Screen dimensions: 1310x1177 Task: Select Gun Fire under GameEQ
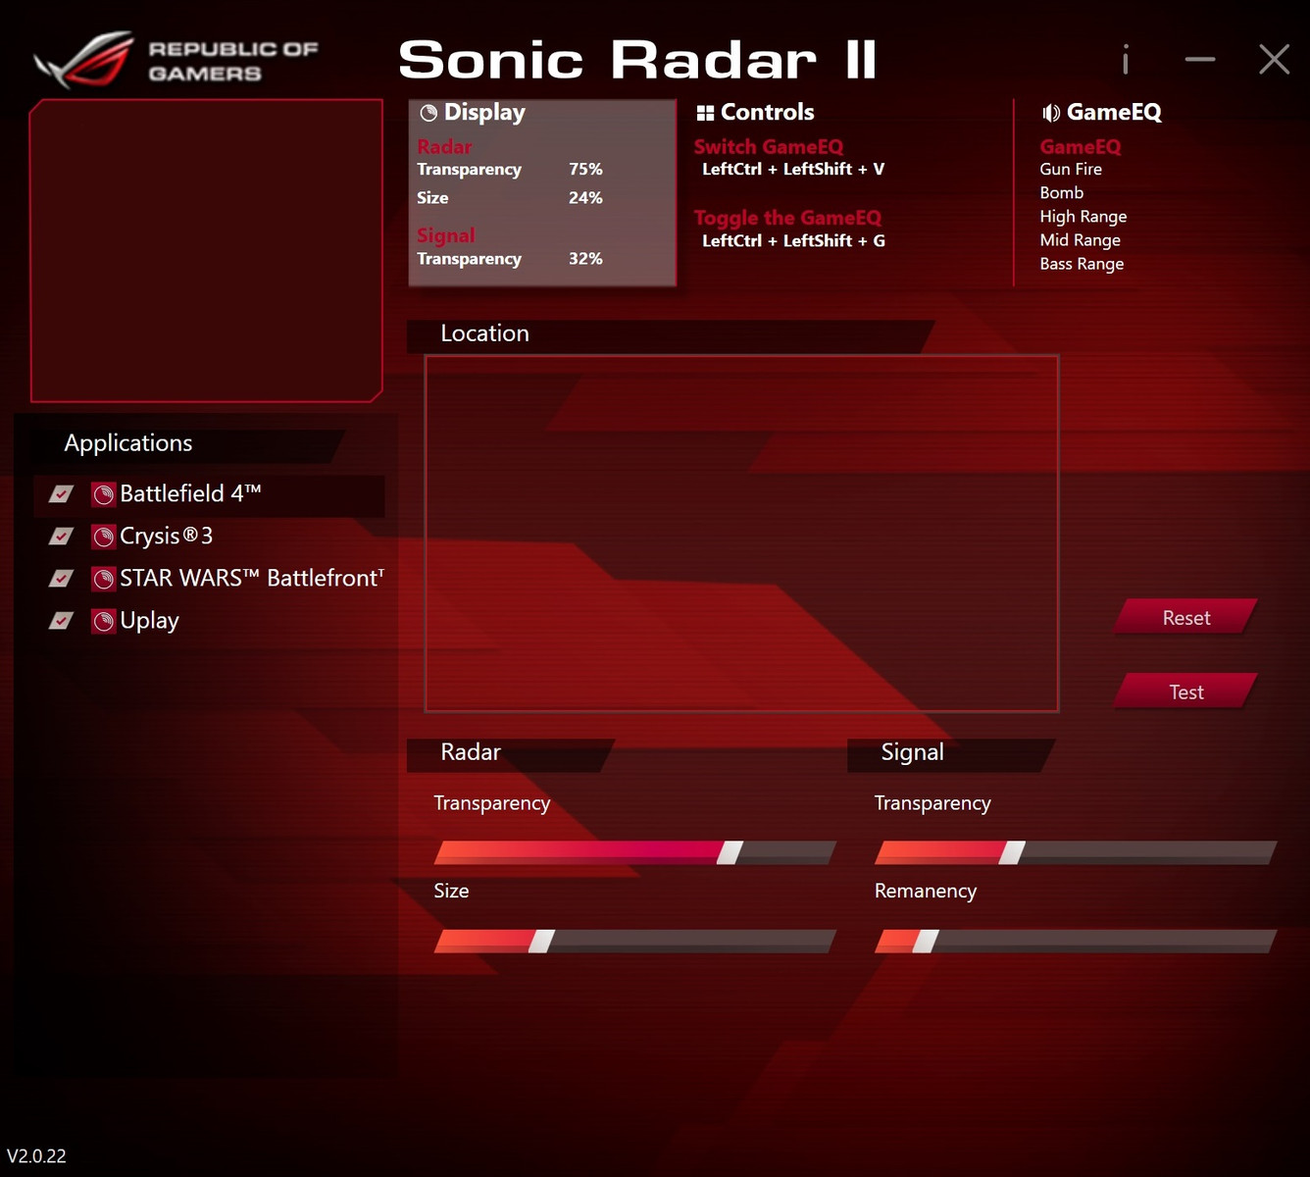(x=1071, y=169)
